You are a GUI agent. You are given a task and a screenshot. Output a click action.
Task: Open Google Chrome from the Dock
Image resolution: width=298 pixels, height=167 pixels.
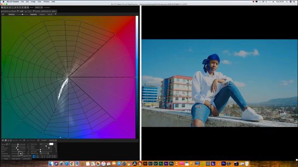click(72, 164)
